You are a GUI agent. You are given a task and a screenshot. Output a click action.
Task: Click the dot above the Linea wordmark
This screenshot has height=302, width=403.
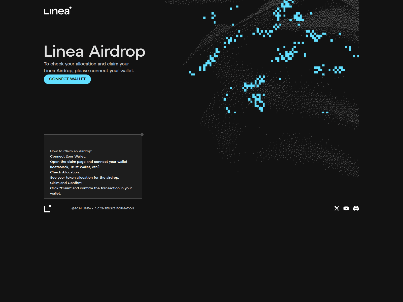point(71,8)
